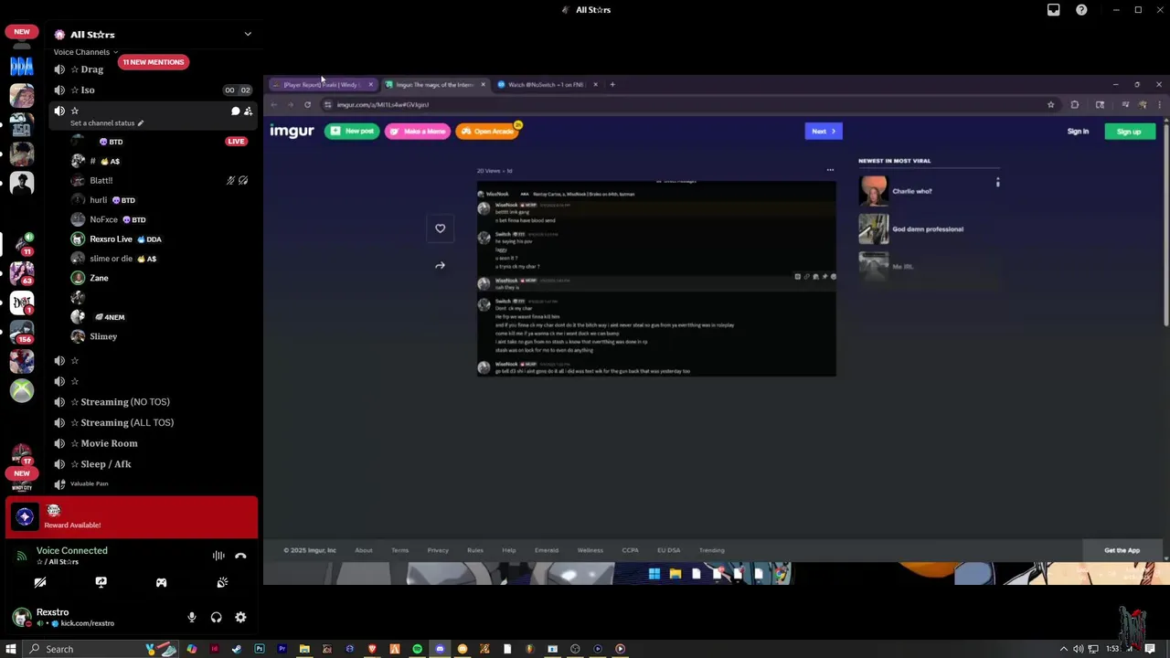Click imgur New post button
The height and width of the screenshot is (658, 1170).
352,132
